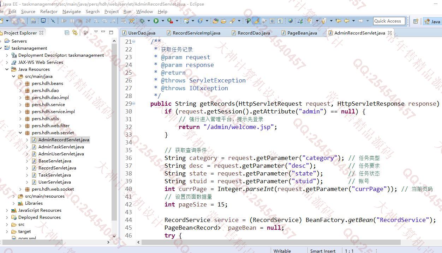Select AdminUserServlet.java in the tree
Image resolution: width=442 pixels, height=253 pixels.
tap(61, 154)
